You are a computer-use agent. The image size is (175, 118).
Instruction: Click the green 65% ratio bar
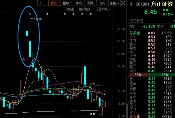click(161, 75)
